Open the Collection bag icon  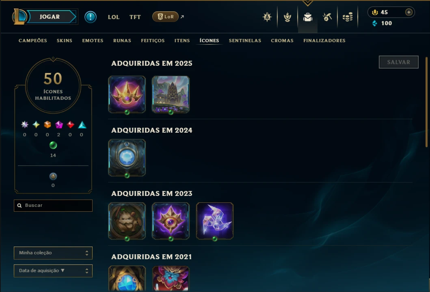coord(308,17)
